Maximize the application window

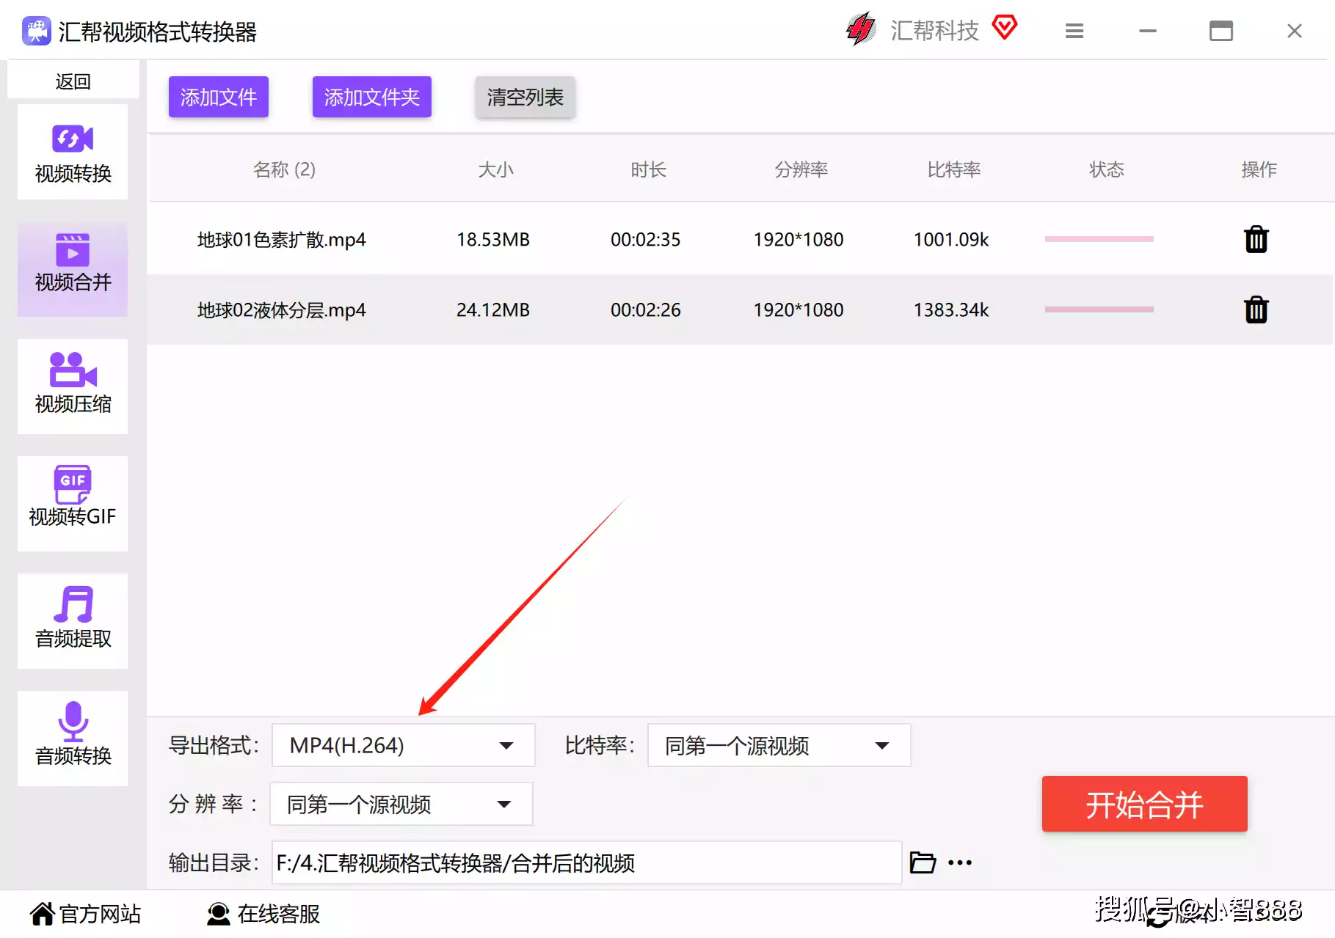click(1221, 31)
